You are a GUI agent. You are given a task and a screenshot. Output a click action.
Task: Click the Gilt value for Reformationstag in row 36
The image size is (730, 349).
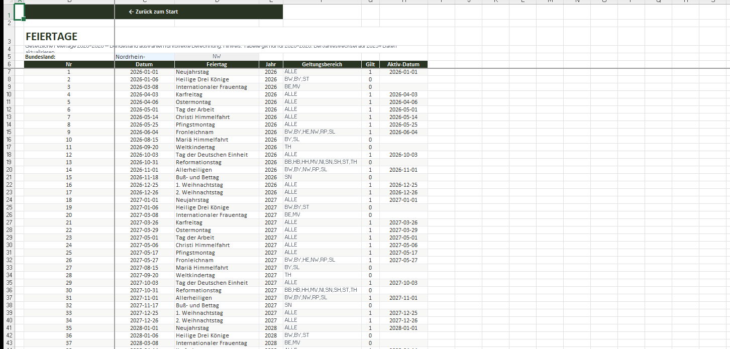pos(370,290)
